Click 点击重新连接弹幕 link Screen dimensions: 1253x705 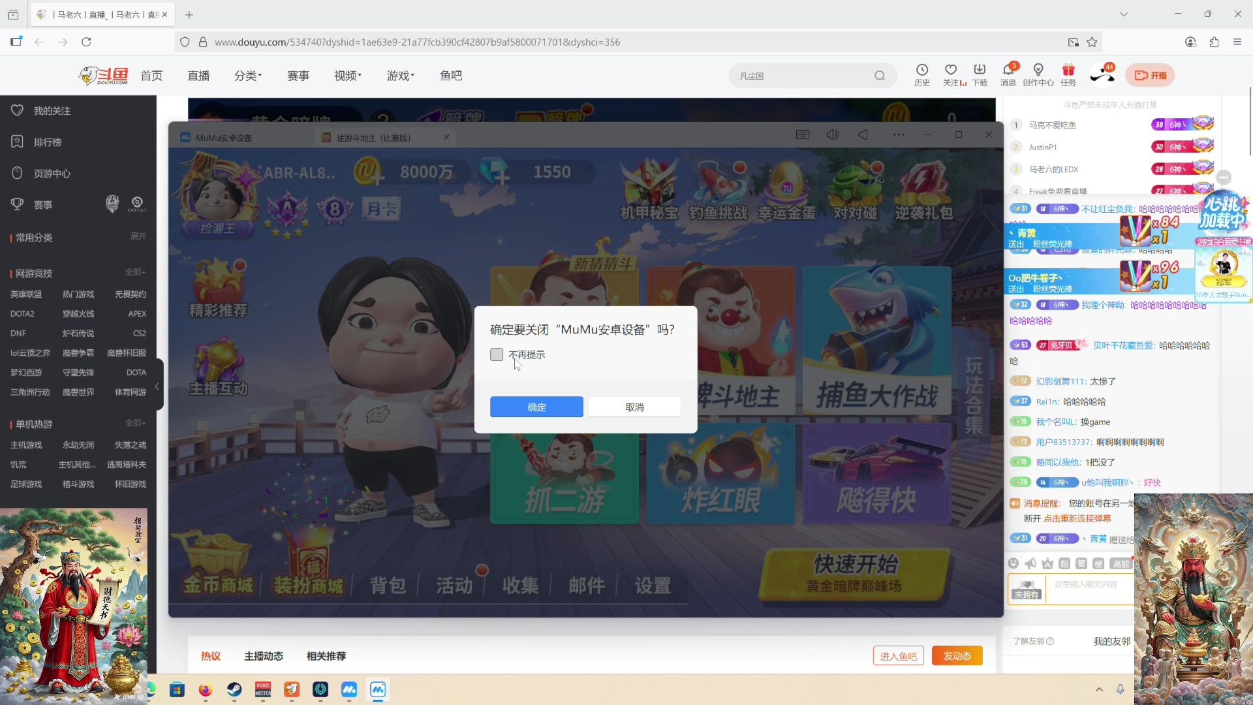[1077, 518]
